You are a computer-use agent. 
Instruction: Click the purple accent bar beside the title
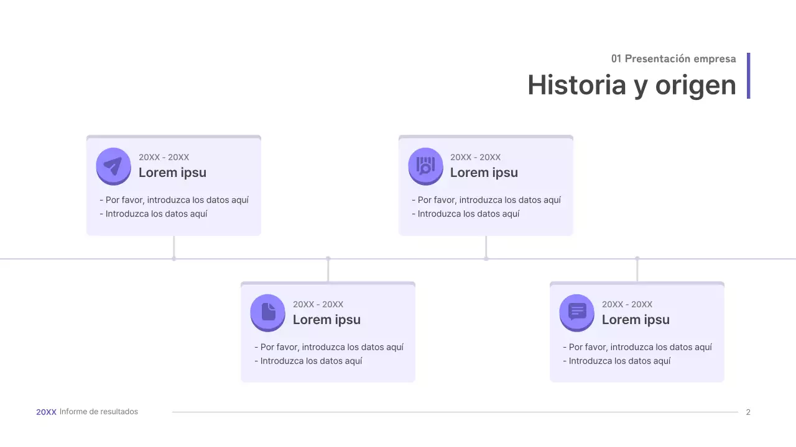pos(748,76)
